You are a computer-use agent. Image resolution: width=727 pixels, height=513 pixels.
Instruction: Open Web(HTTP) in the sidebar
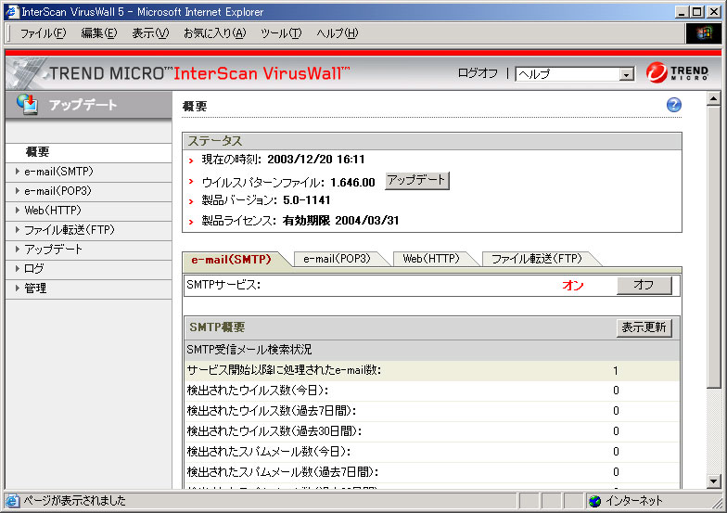pos(53,210)
